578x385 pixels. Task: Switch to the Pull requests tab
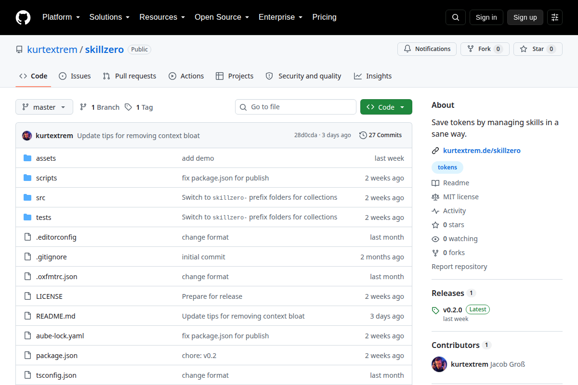tap(130, 76)
